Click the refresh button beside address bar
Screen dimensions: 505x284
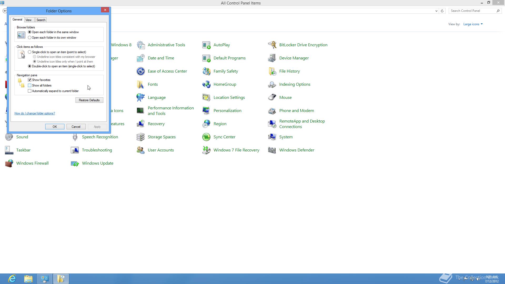coord(442,11)
